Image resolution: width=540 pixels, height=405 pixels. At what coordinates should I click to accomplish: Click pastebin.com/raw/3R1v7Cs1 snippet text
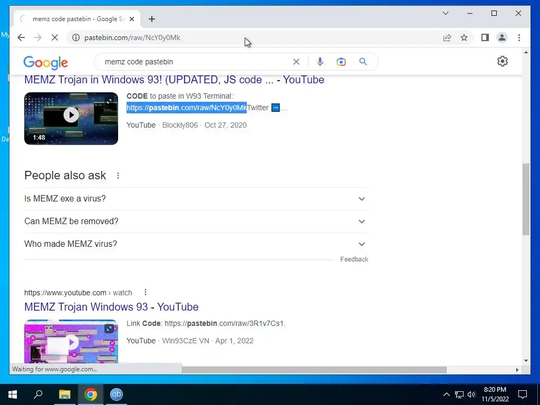click(x=225, y=323)
